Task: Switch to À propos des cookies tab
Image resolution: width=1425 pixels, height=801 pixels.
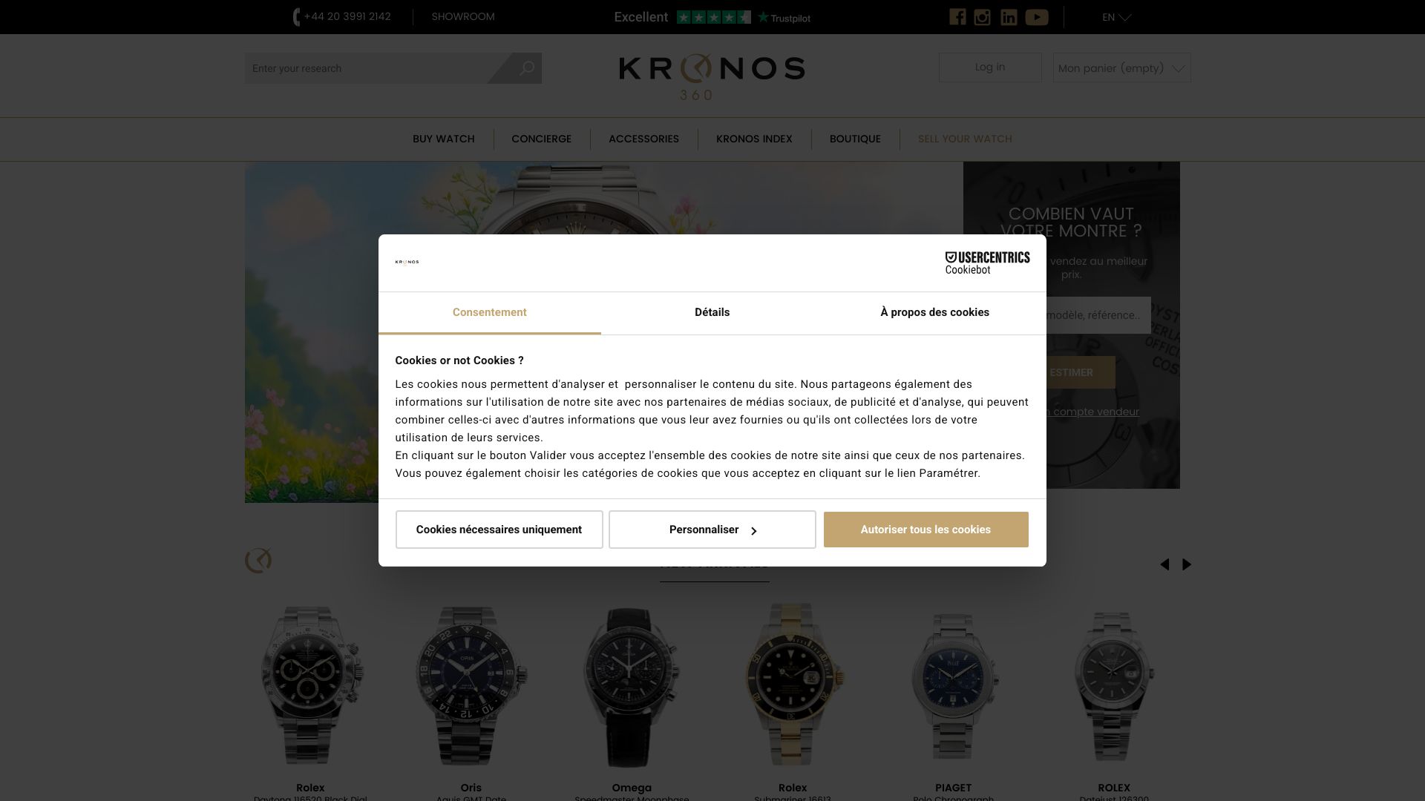Action: tap(934, 312)
